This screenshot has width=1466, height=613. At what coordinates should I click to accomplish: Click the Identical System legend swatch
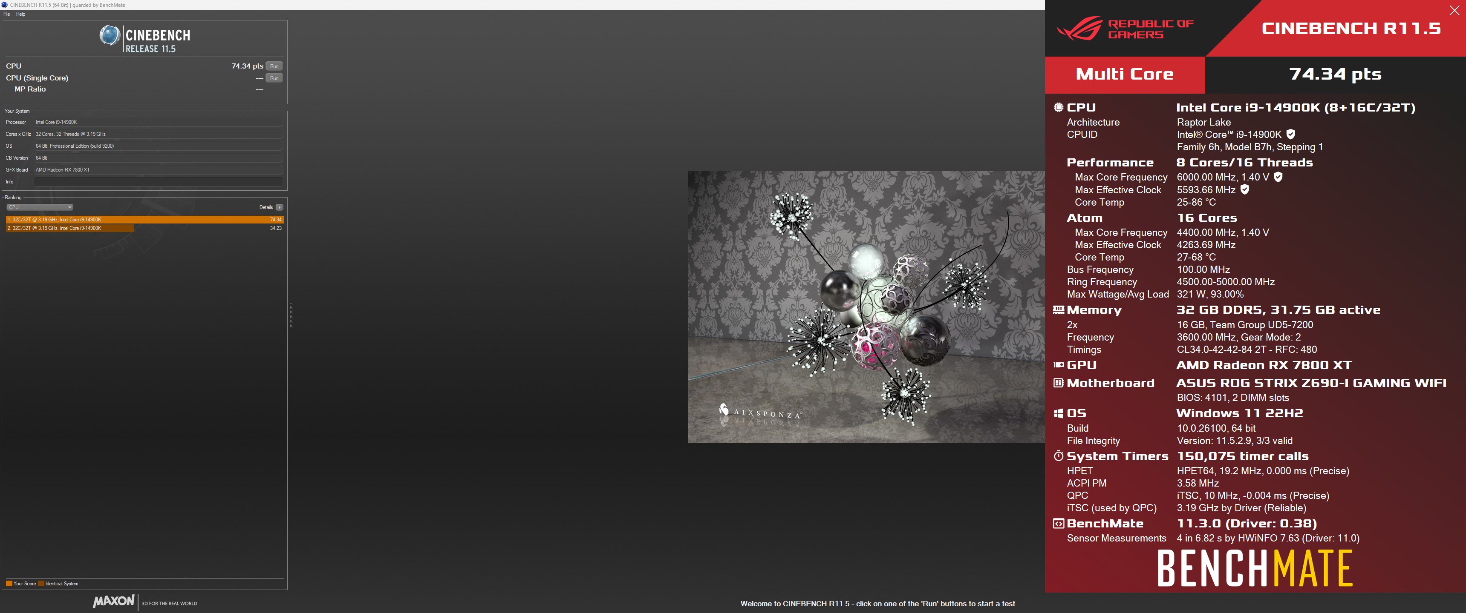coord(41,584)
